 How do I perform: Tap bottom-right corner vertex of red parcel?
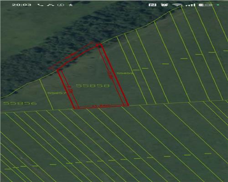coord(128,105)
